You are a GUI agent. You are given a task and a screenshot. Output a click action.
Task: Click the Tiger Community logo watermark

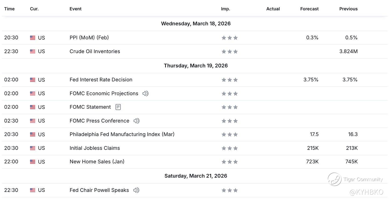tap(335, 179)
